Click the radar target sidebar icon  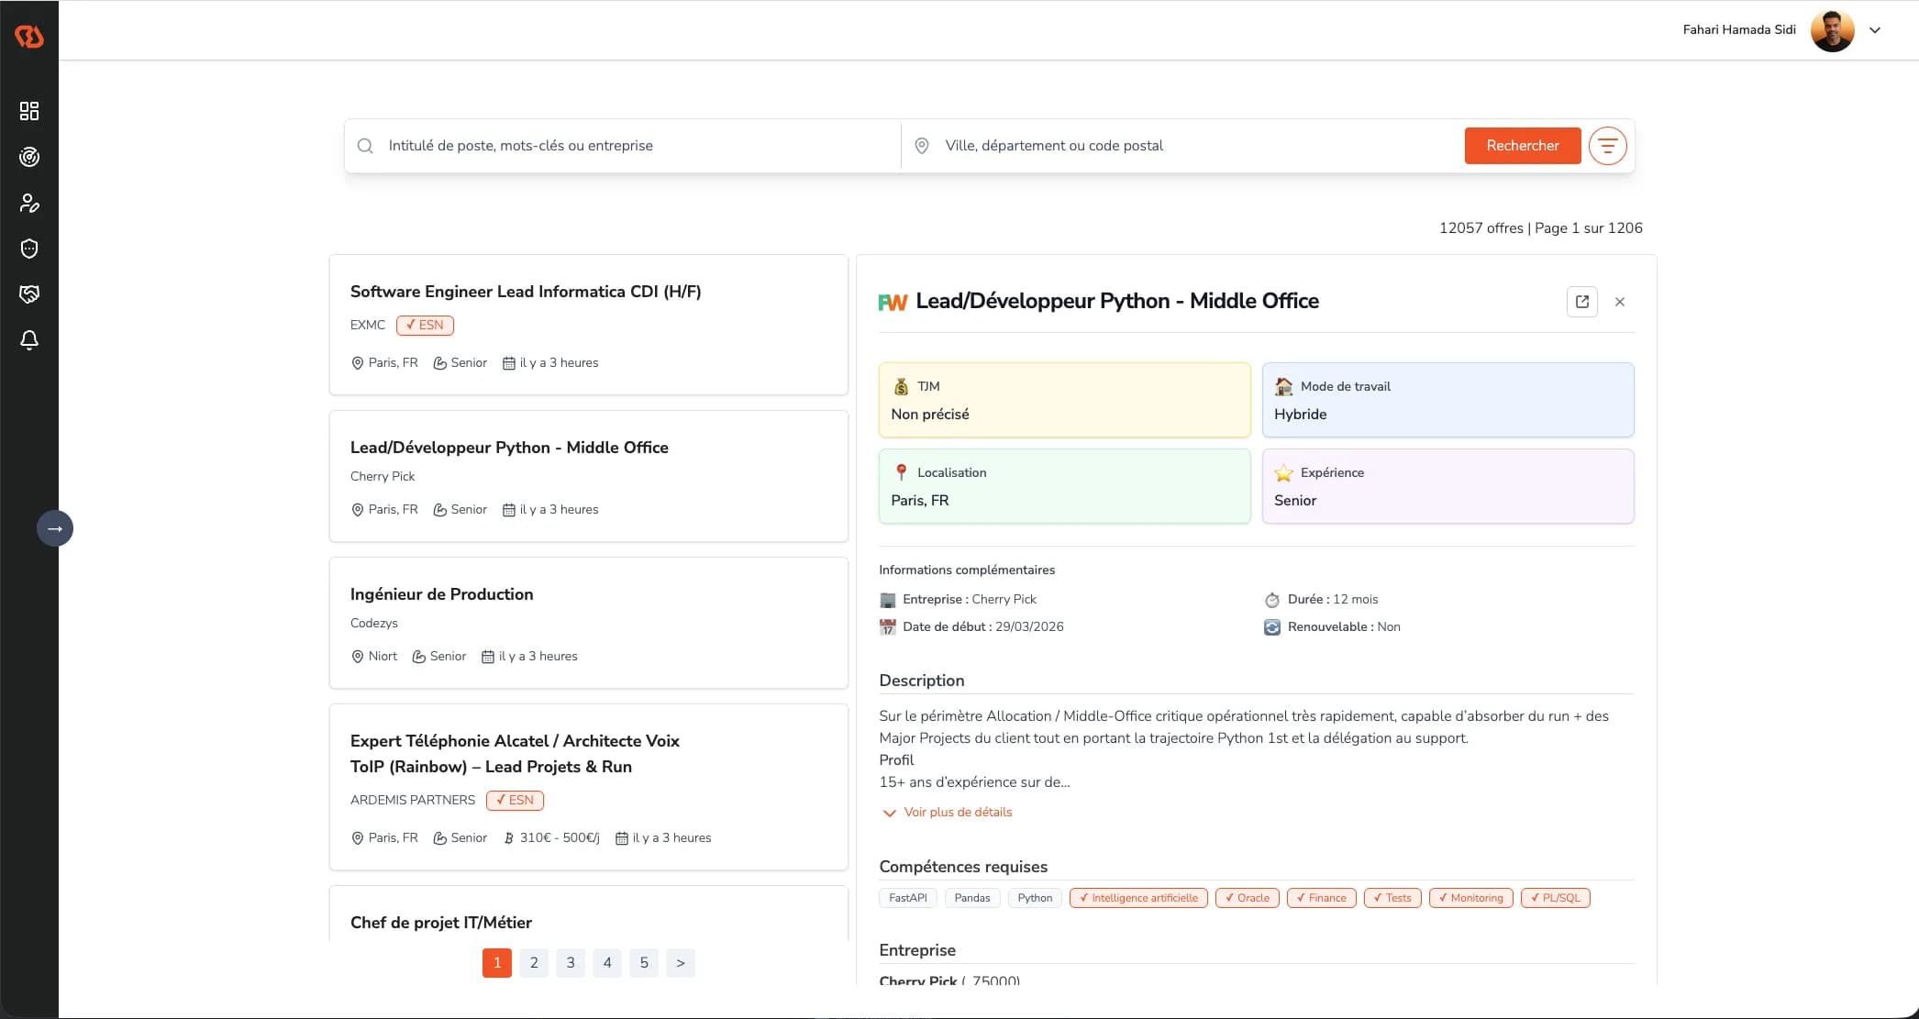[x=29, y=157]
